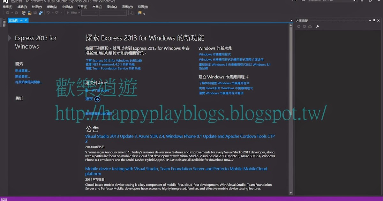Click the start page scrollbar down arrow

pos(291,193)
